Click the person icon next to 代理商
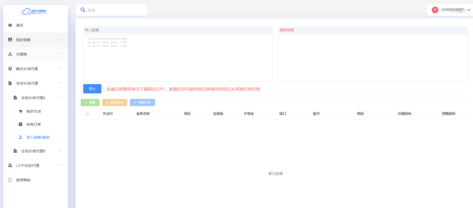Image resolution: width=473 pixels, height=208 pixels. 10,54
